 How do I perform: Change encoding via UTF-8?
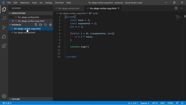(155, 103)
